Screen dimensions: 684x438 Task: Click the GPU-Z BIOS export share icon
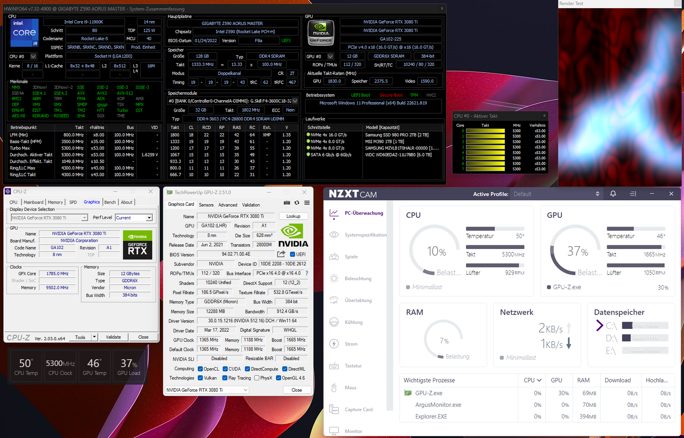coord(281,254)
